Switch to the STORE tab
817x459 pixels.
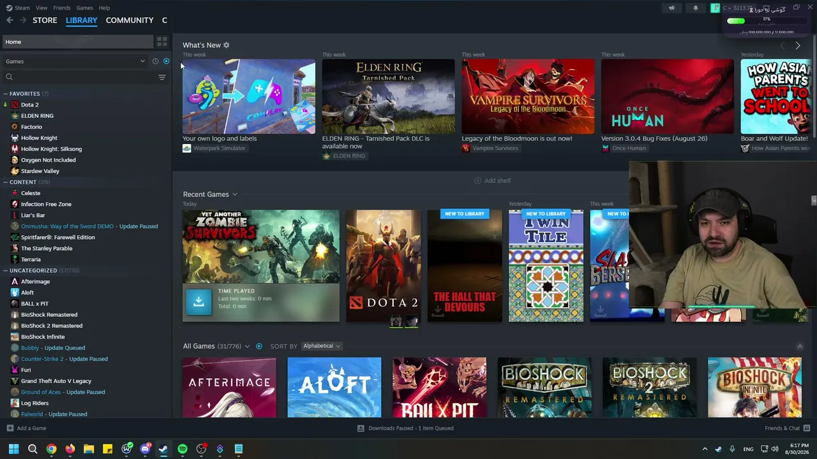click(x=45, y=20)
